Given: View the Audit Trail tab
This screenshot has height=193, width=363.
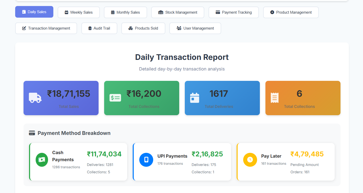Looking at the screenshot, I should [99, 28].
